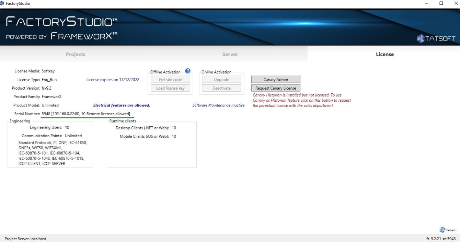
Task: Click the Request Canary License button
Action: point(276,88)
